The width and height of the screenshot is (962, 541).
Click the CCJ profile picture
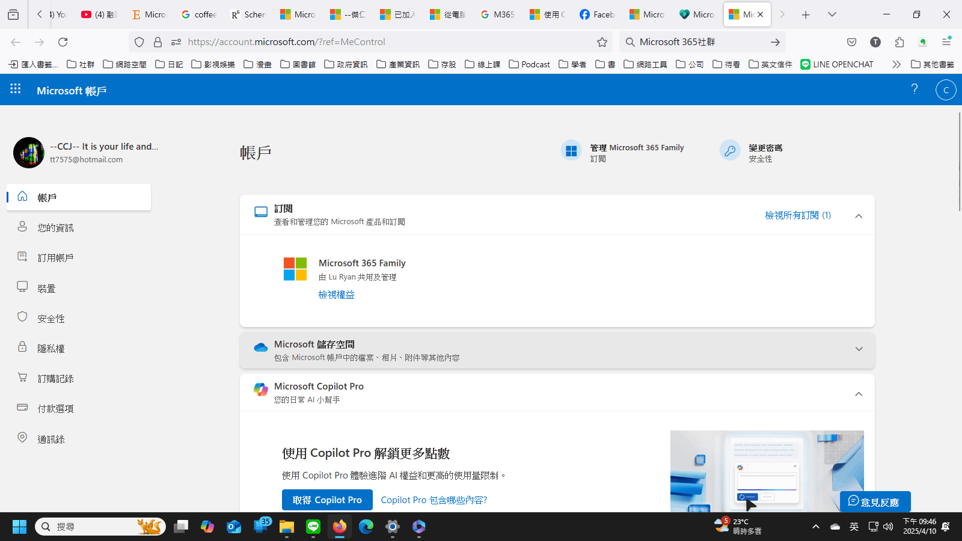29,153
